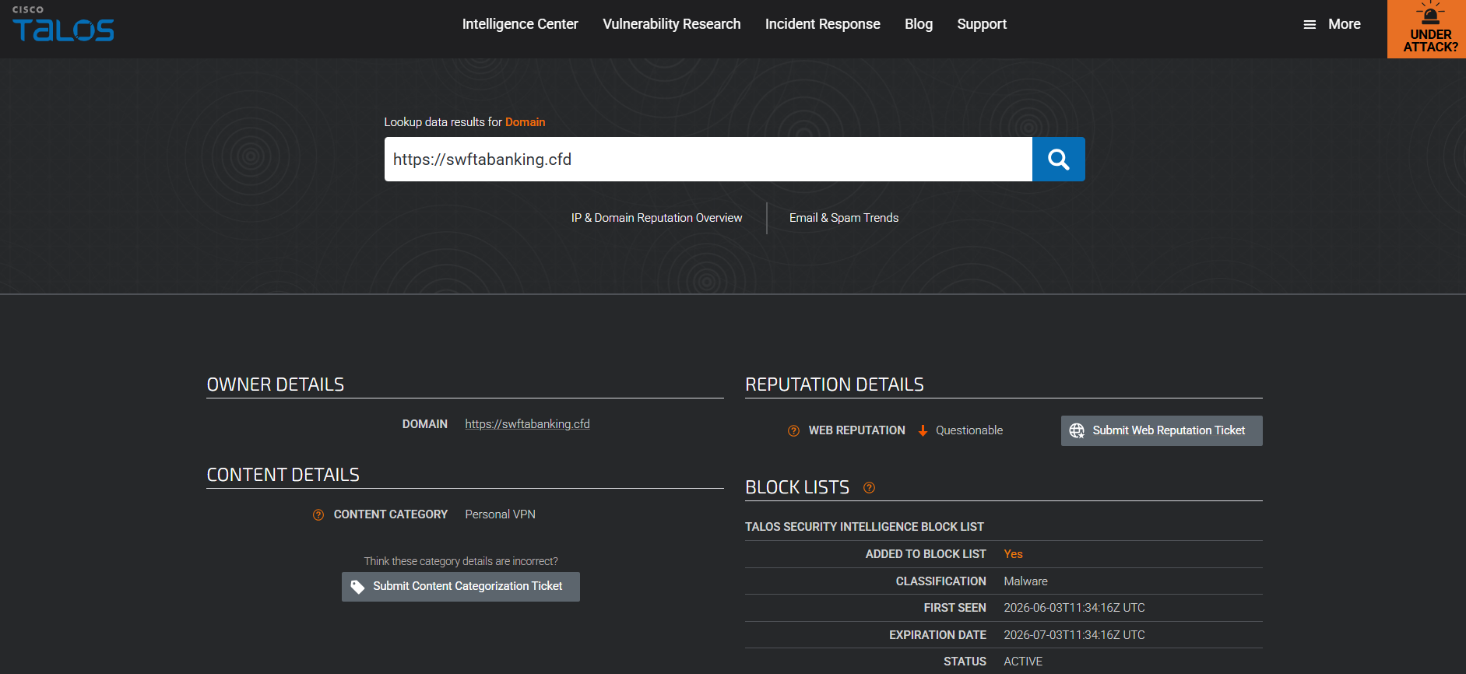
Task: Click the Content Category help icon
Action: tap(318, 515)
